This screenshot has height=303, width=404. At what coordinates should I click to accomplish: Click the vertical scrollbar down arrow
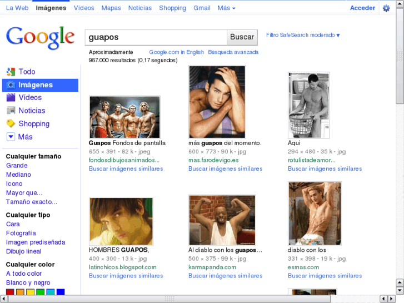pos(400,291)
